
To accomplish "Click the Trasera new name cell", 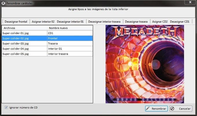I will (70, 43).
